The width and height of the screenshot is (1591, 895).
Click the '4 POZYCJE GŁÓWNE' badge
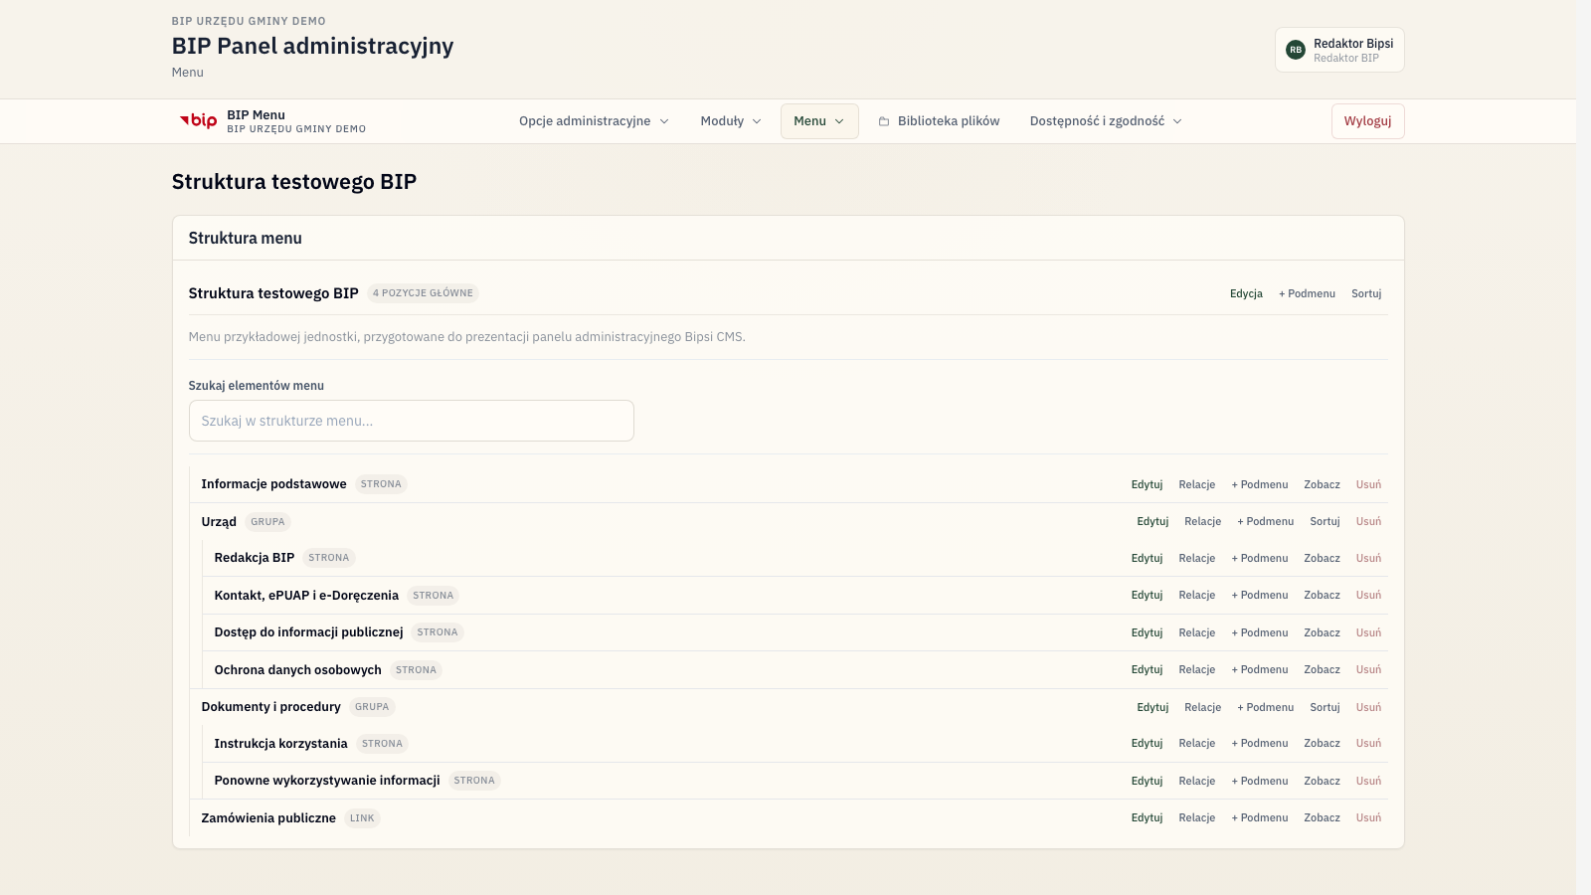pyautogui.click(x=423, y=293)
